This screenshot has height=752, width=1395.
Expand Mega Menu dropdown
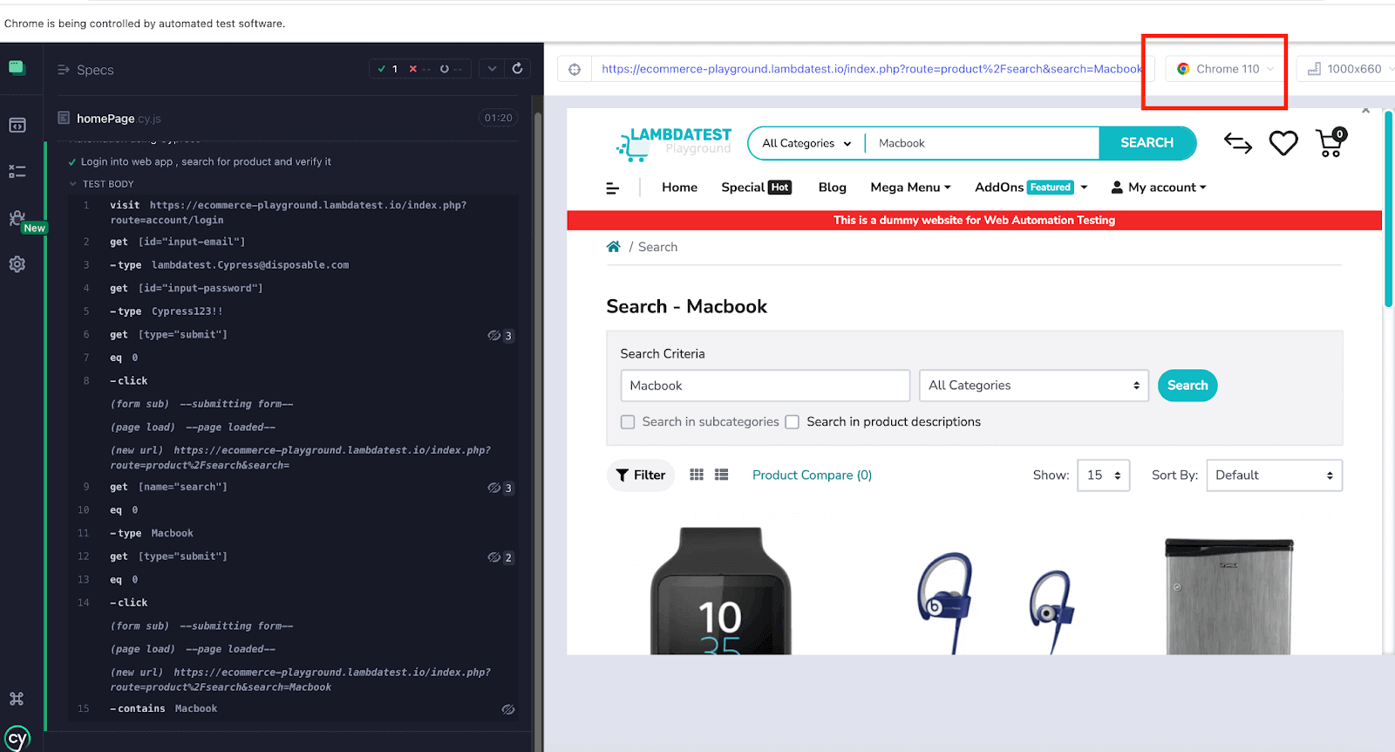(x=910, y=188)
